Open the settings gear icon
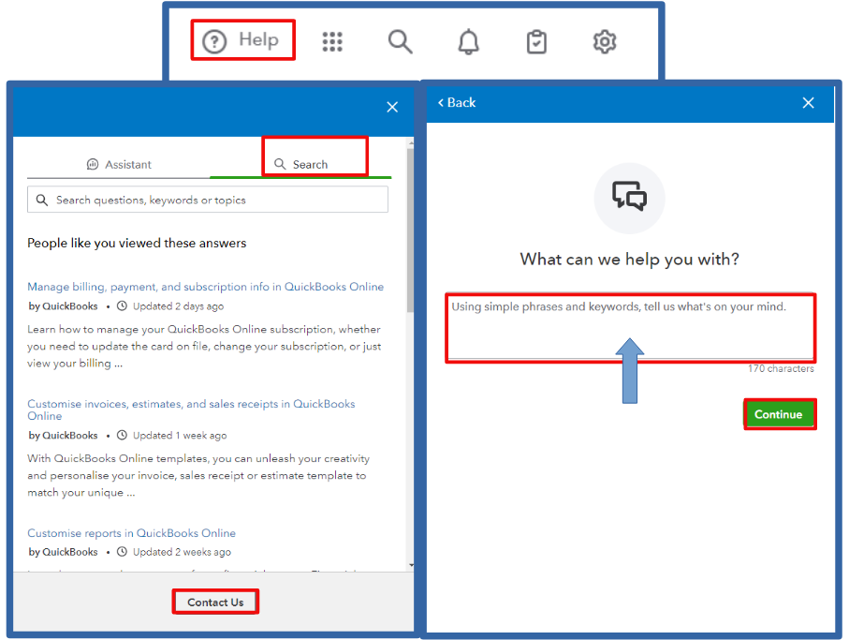 pos(605,42)
